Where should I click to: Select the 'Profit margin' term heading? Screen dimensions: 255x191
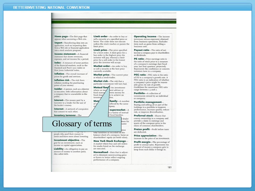[x=142, y=142]
